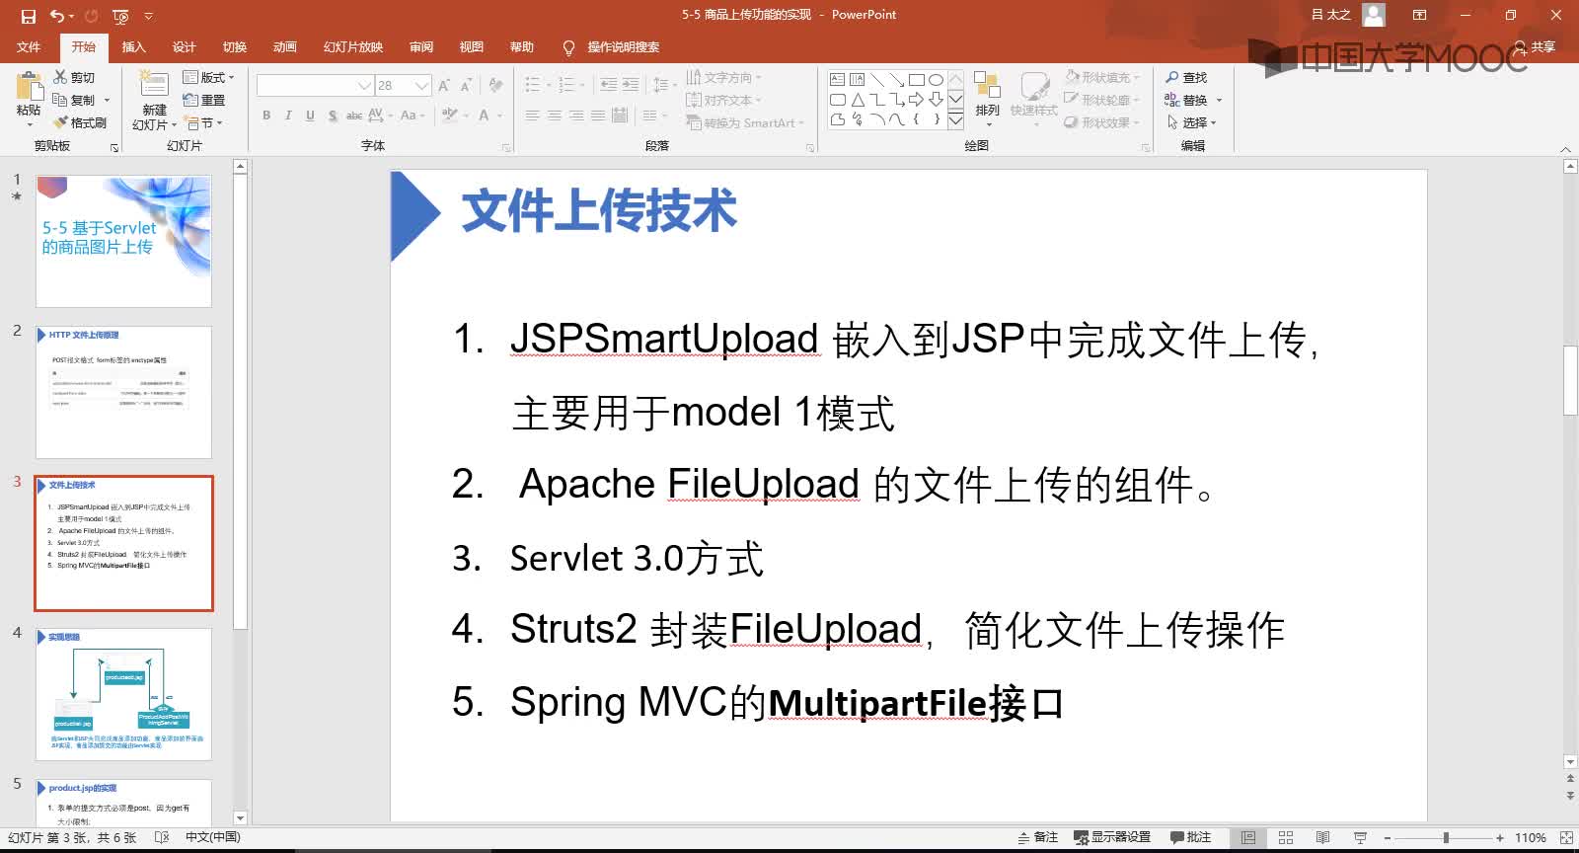Select slide 4 thumbnail 实现思路
Screen dimensions: 1579x853
tap(123, 695)
